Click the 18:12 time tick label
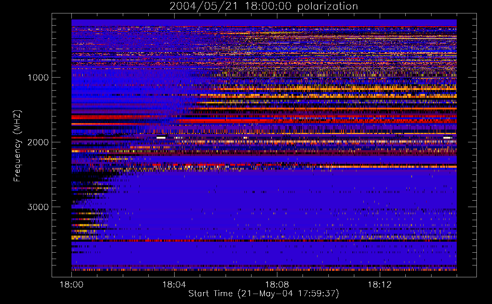Screen dimensions: 492x304 (379, 285)
